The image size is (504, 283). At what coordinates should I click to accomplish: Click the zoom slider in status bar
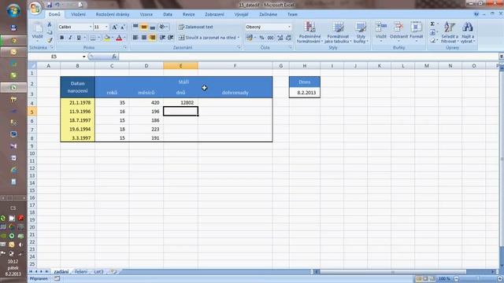coord(478,279)
